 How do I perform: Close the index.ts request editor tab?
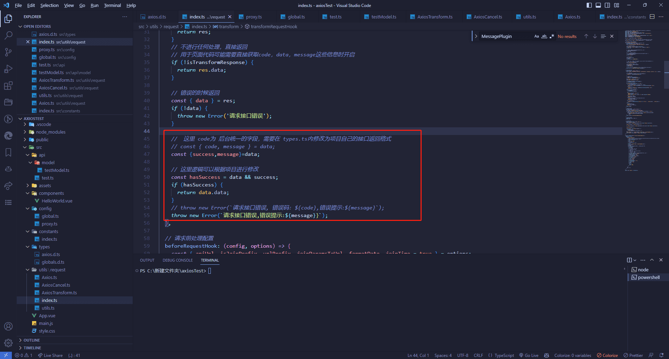click(x=230, y=17)
